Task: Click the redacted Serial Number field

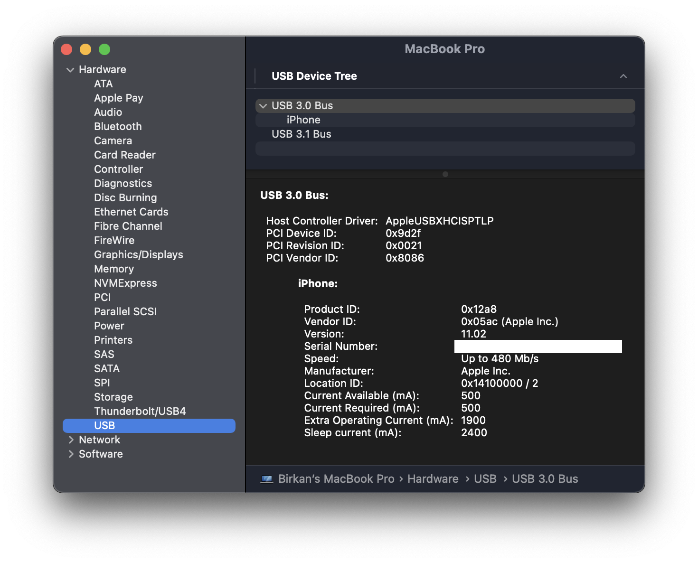Action: pyautogui.click(x=538, y=347)
